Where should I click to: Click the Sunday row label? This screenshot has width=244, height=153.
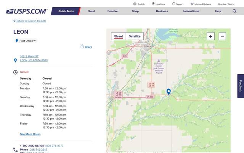pos(24,83)
